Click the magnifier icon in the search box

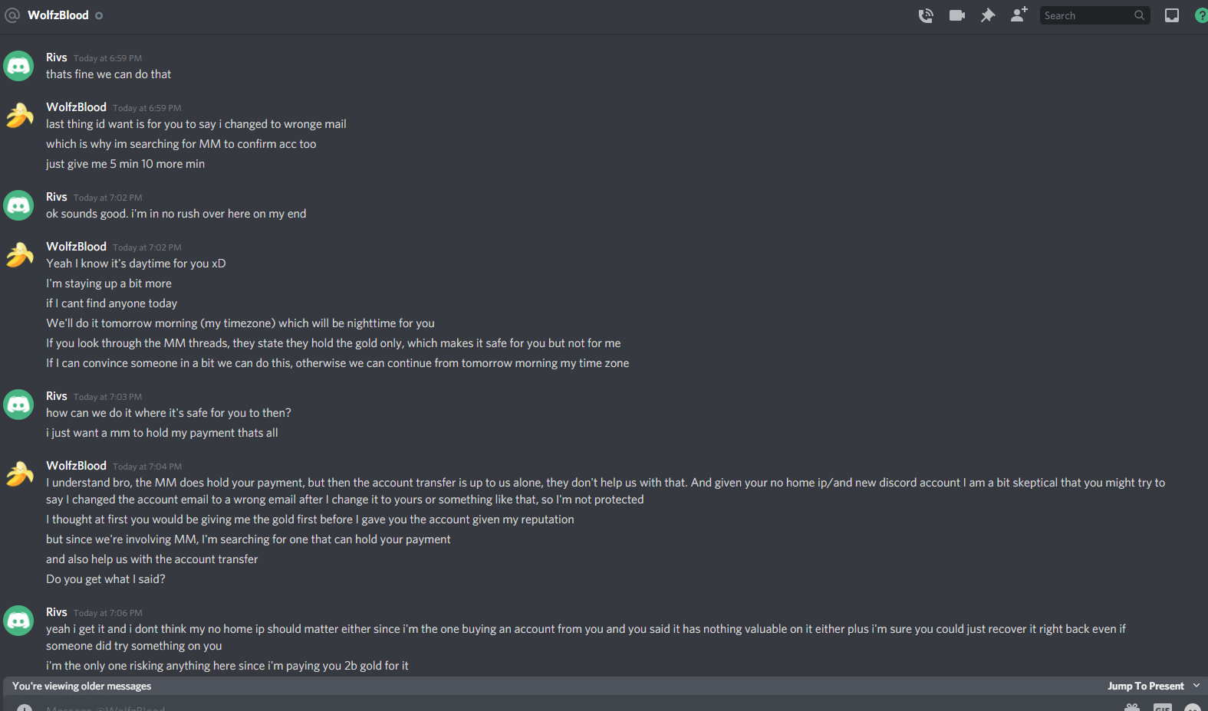1140,15
